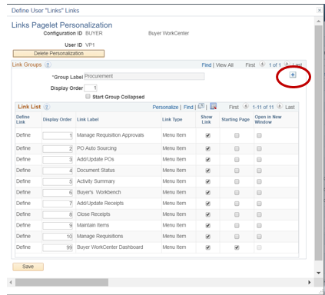Image resolution: width=325 pixels, height=295 pixels.
Task: Open Link Groups help question mark icon
Action: [x=48, y=65]
